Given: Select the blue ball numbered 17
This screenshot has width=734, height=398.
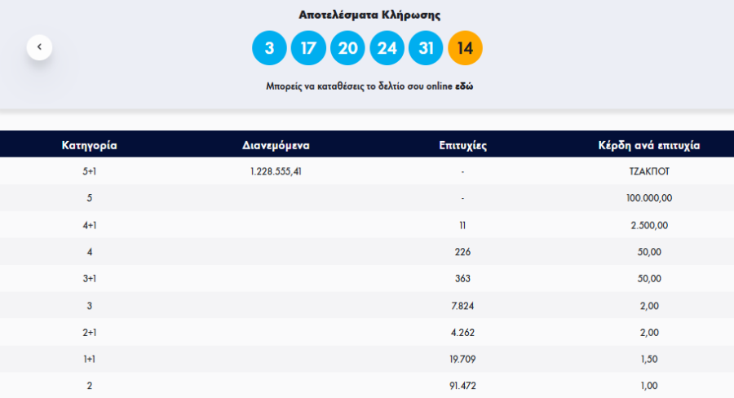Looking at the screenshot, I should click(x=308, y=48).
